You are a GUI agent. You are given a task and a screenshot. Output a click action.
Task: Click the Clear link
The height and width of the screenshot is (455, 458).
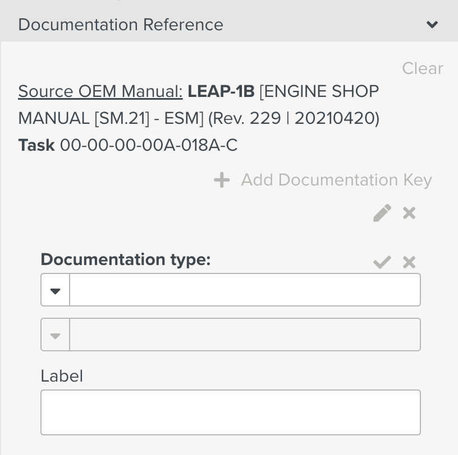[x=423, y=68]
